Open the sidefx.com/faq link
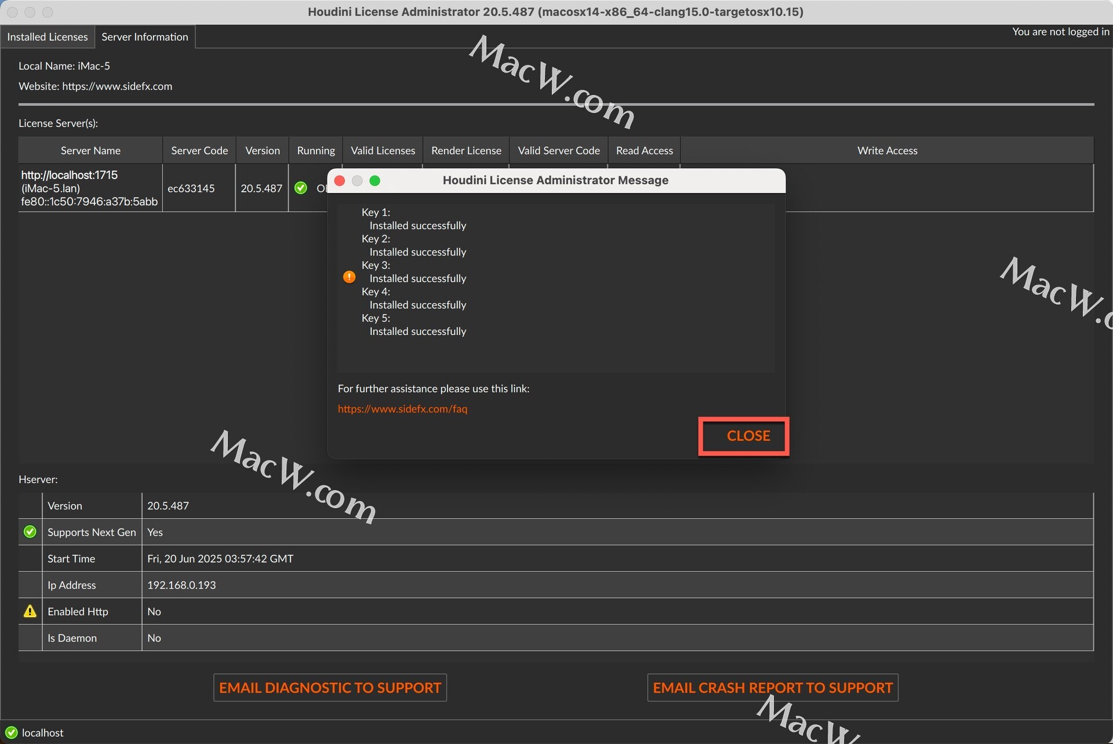The height and width of the screenshot is (744, 1113). pyautogui.click(x=402, y=409)
